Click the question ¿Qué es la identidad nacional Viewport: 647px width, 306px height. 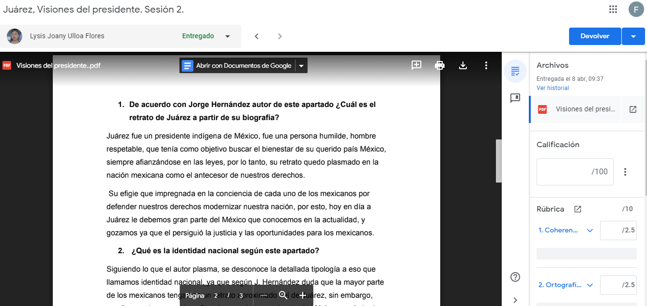pyautogui.click(x=225, y=251)
